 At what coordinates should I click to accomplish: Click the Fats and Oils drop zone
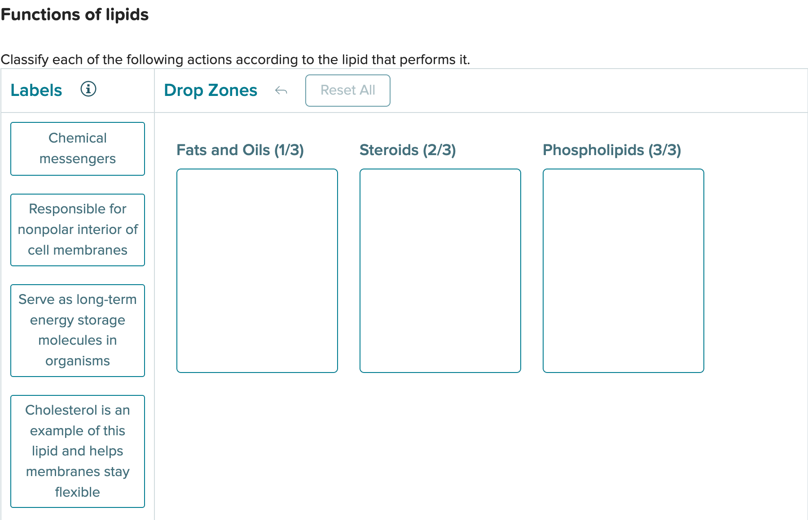coord(257,269)
